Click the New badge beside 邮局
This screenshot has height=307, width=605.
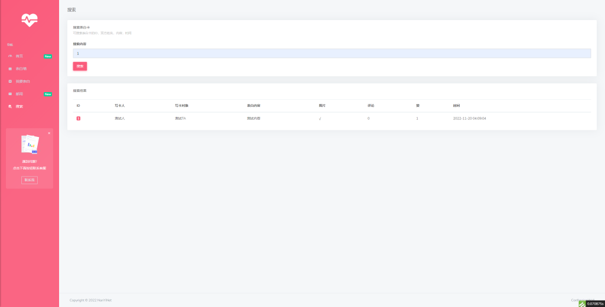tap(48, 94)
